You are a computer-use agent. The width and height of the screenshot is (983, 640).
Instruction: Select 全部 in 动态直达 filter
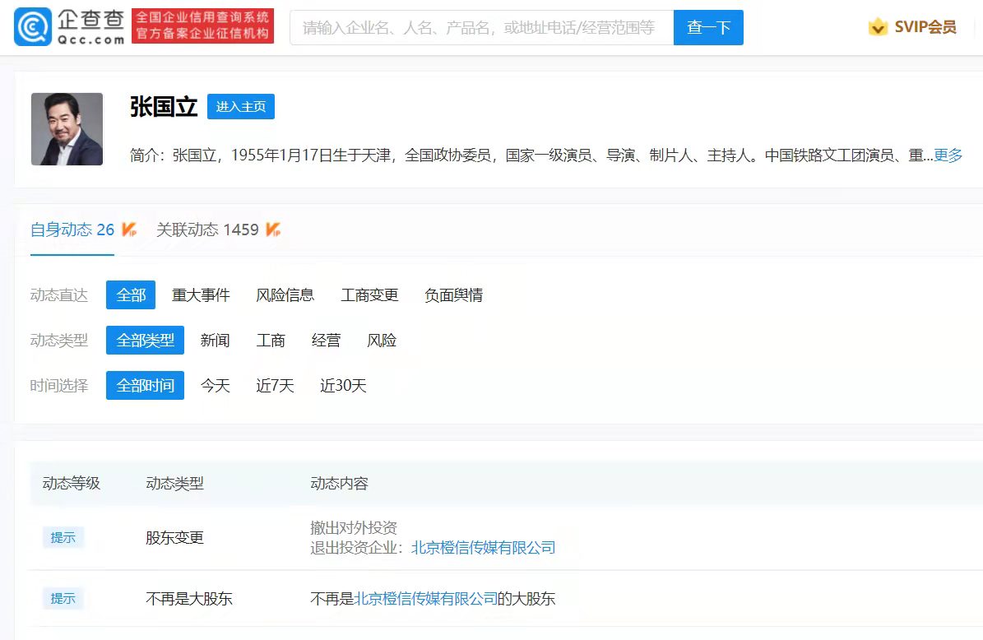(131, 295)
